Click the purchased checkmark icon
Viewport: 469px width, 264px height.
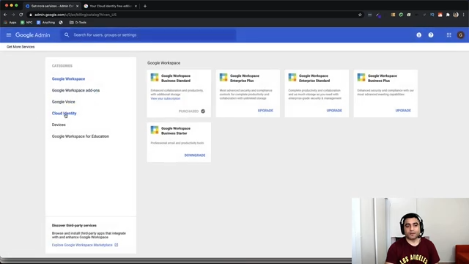click(203, 111)
